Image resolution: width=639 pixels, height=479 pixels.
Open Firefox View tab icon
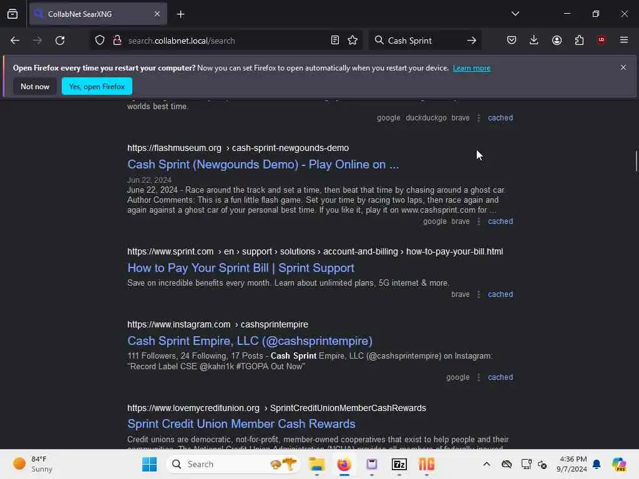12,14
